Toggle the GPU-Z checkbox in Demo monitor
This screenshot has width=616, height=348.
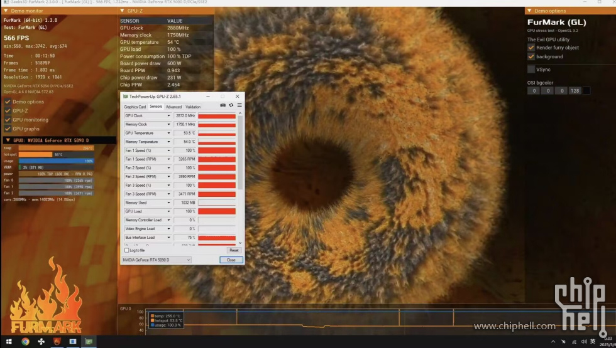tap(8, 110)
